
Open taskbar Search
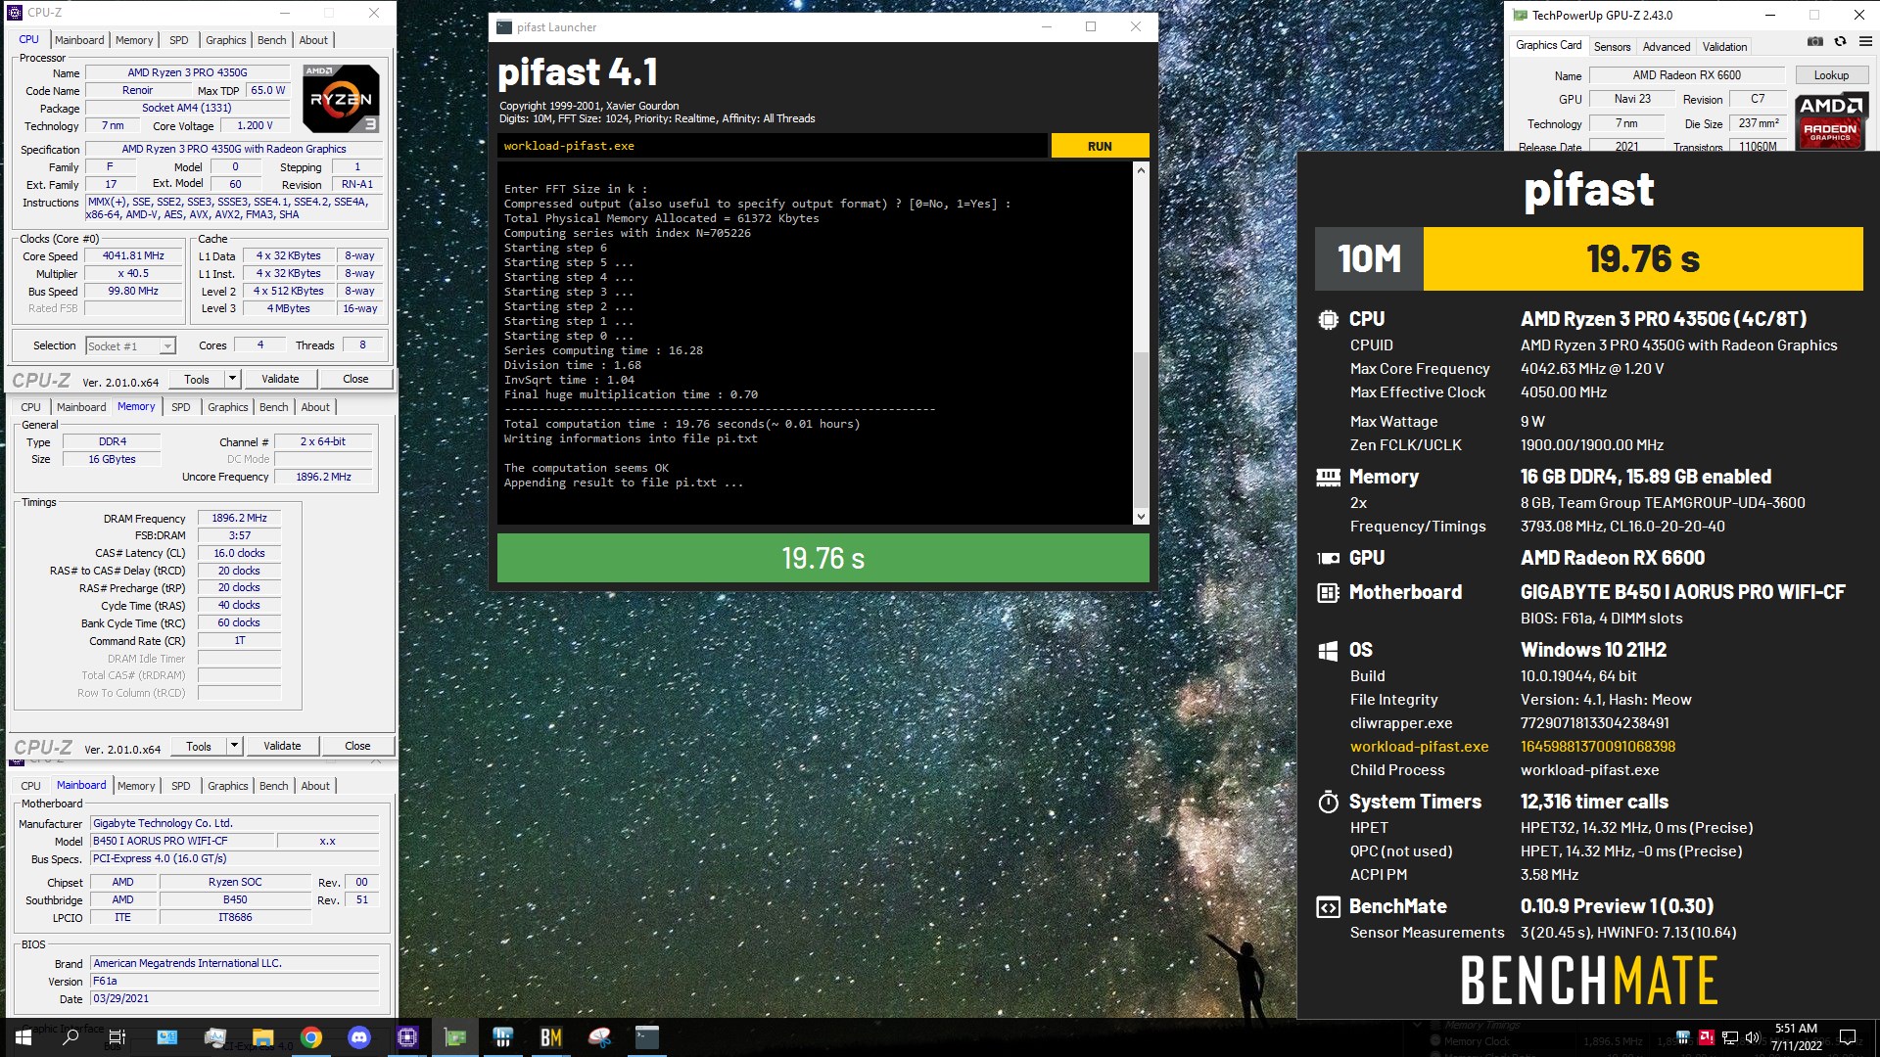click(x=70, y=1037)
